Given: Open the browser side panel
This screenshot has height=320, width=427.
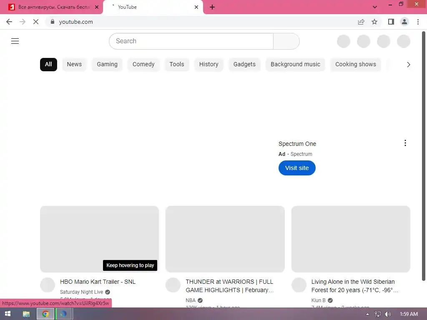Looking at the screenshot, I should click(x=391, y=22).
